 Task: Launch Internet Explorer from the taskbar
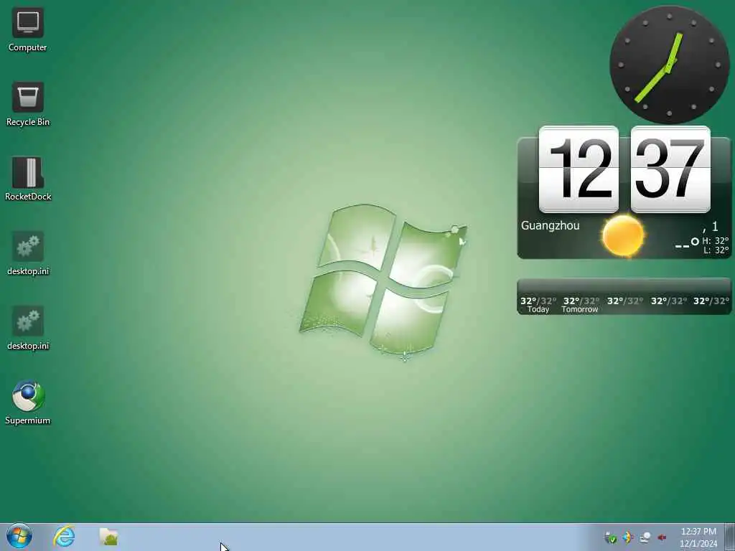[x=64, y=537]
